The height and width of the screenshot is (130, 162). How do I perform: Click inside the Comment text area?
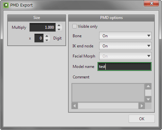[x=108, y=93]
